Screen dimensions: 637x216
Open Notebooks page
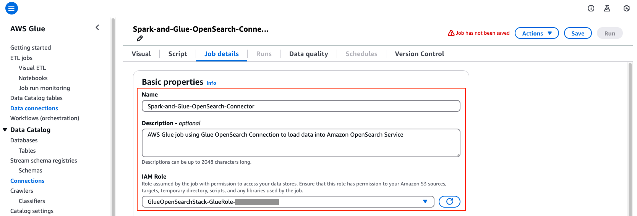click(33, 78)
